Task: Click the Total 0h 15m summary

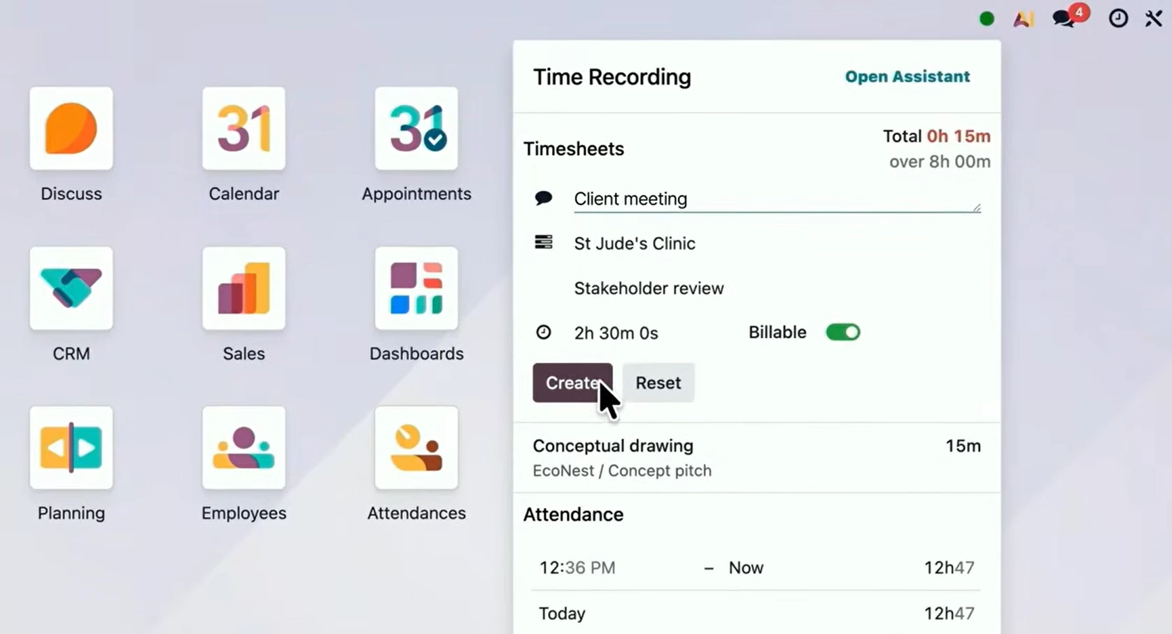Action: pyautogui.click(x=936, y=136)
